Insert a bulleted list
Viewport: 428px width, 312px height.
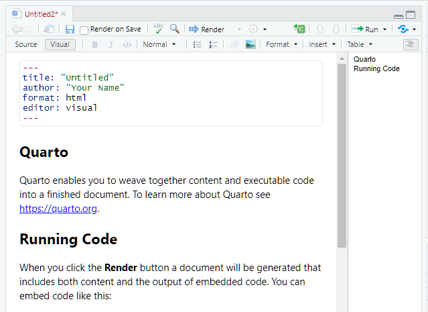(197, 44)
